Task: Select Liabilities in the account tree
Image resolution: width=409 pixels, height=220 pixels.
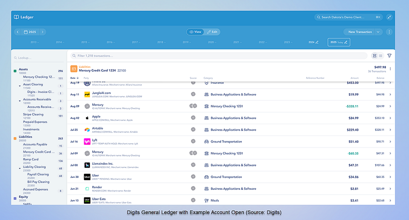Action: pyautogui.click(x=25, y=137)
